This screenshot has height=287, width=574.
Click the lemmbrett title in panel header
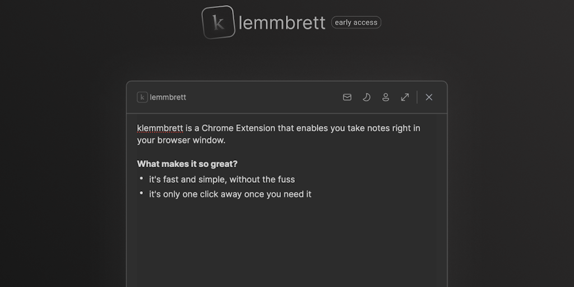168,97
